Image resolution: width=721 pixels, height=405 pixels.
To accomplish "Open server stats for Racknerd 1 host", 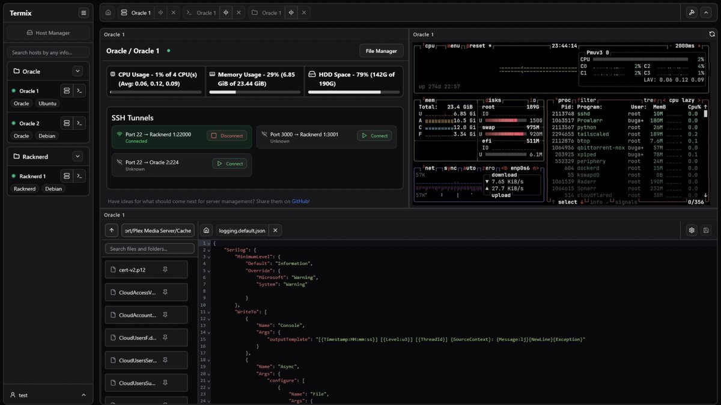I will click(x=67, y=176).
